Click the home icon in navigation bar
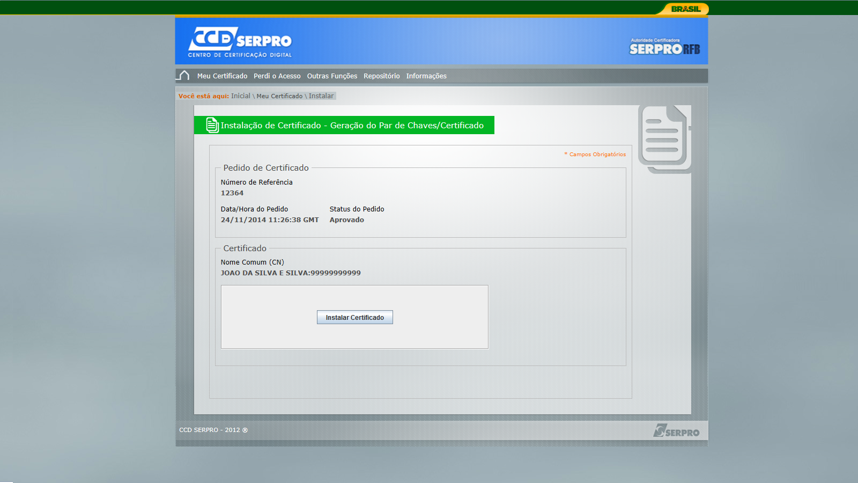The image size is (858, 483). click(x=183, y=76)
